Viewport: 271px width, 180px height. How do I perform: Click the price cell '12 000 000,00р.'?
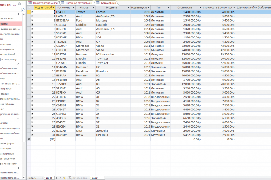pos(186,84)
